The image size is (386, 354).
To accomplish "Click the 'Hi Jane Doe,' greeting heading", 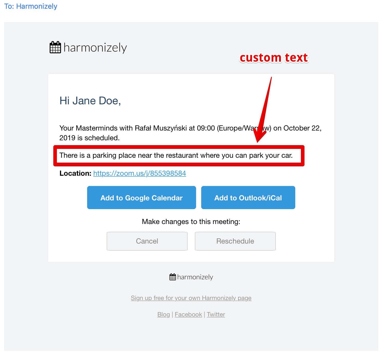I will [x=90, y=101].
